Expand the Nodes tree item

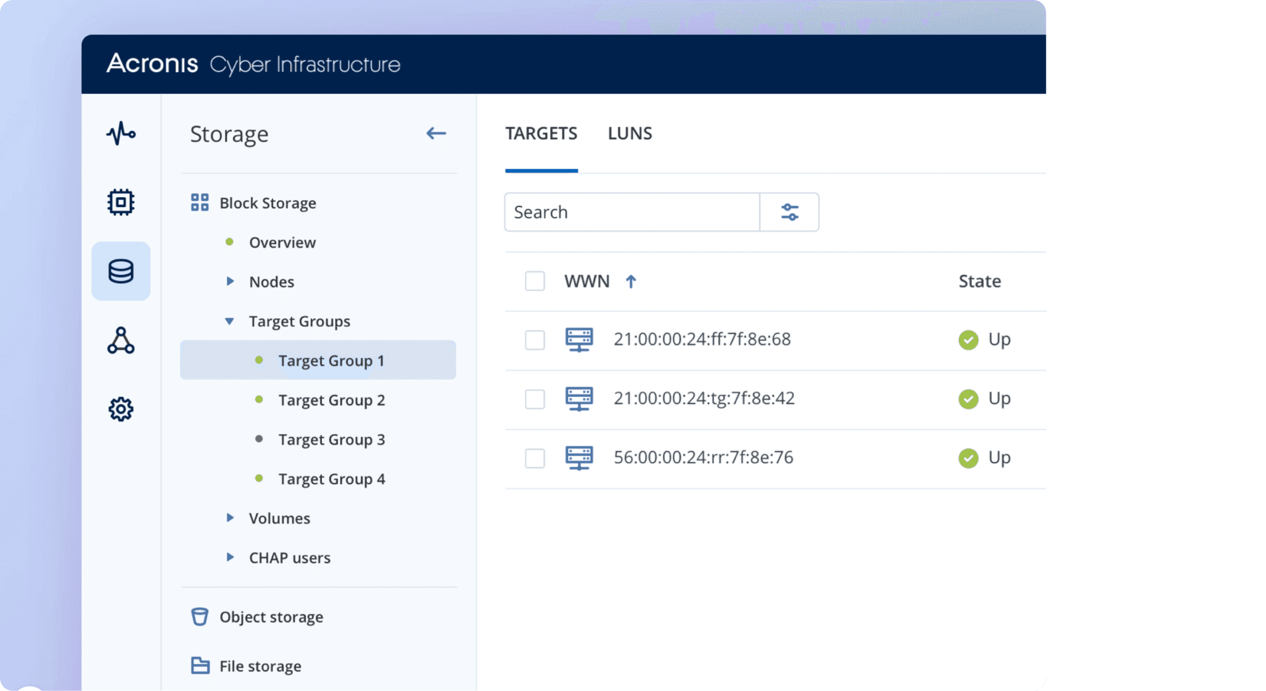point(230,281)
